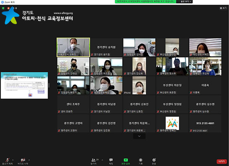Open the 반응 reactions icon

154,160
